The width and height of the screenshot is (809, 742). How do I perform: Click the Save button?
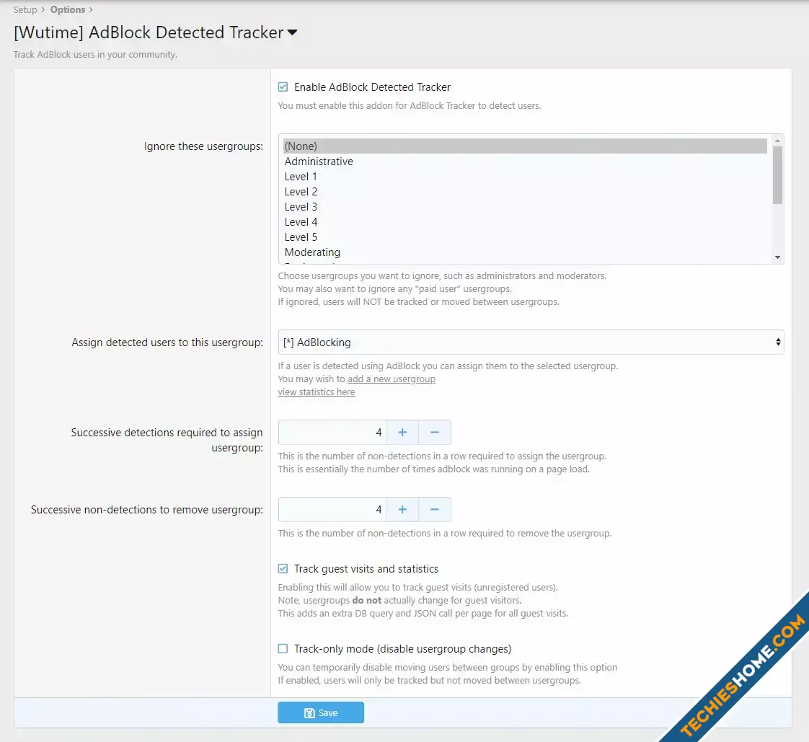[x=320, y=712]
